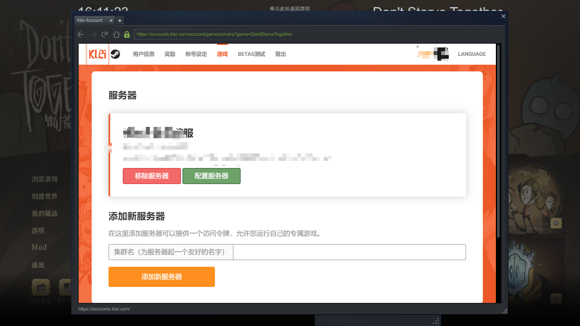580x326 pixels.
Task: Click the Steam logo icon
Action: pos(115,54)
